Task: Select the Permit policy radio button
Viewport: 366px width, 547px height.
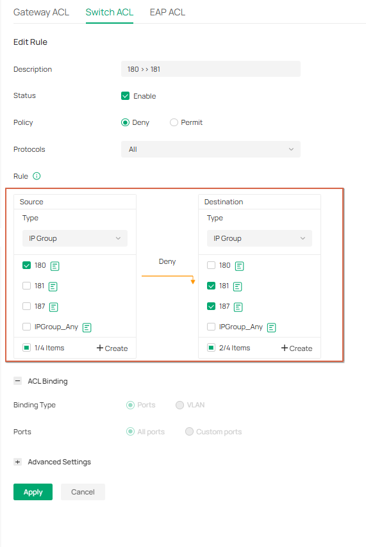Action: (174, 122)
